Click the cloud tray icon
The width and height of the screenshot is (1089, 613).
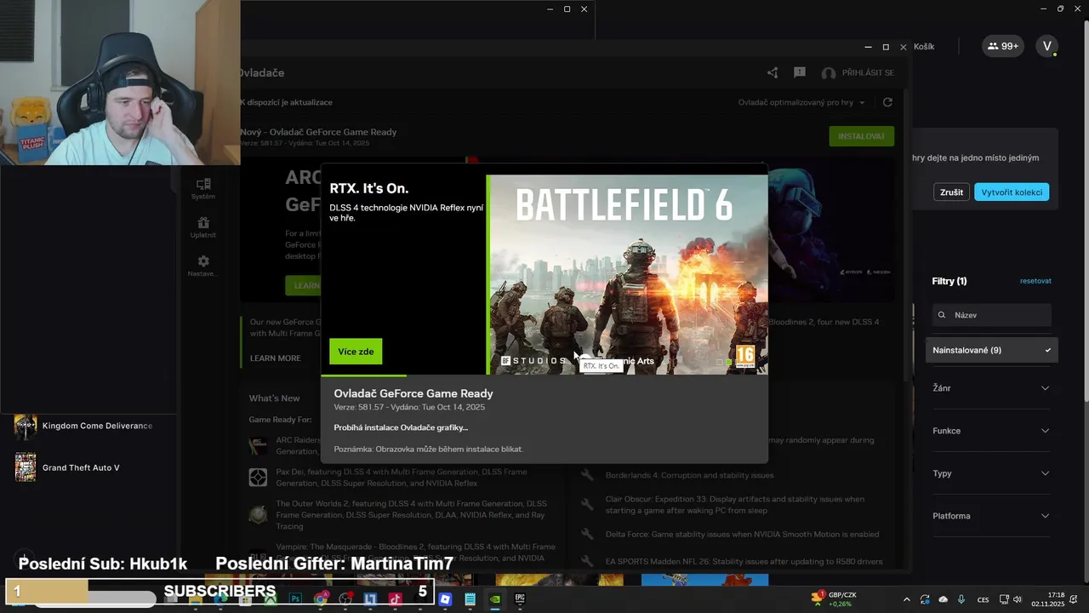tap(944, 599)
